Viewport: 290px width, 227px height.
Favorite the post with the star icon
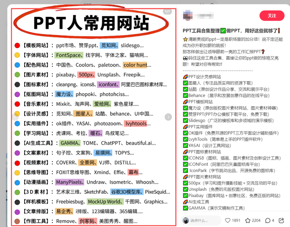pos(248,220)
